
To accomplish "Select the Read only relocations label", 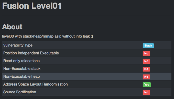I will [21, 61].
